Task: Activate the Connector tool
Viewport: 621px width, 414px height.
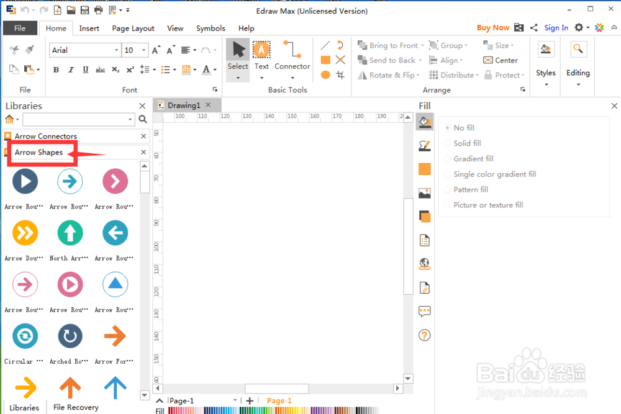Action: (x=292, y=60)
